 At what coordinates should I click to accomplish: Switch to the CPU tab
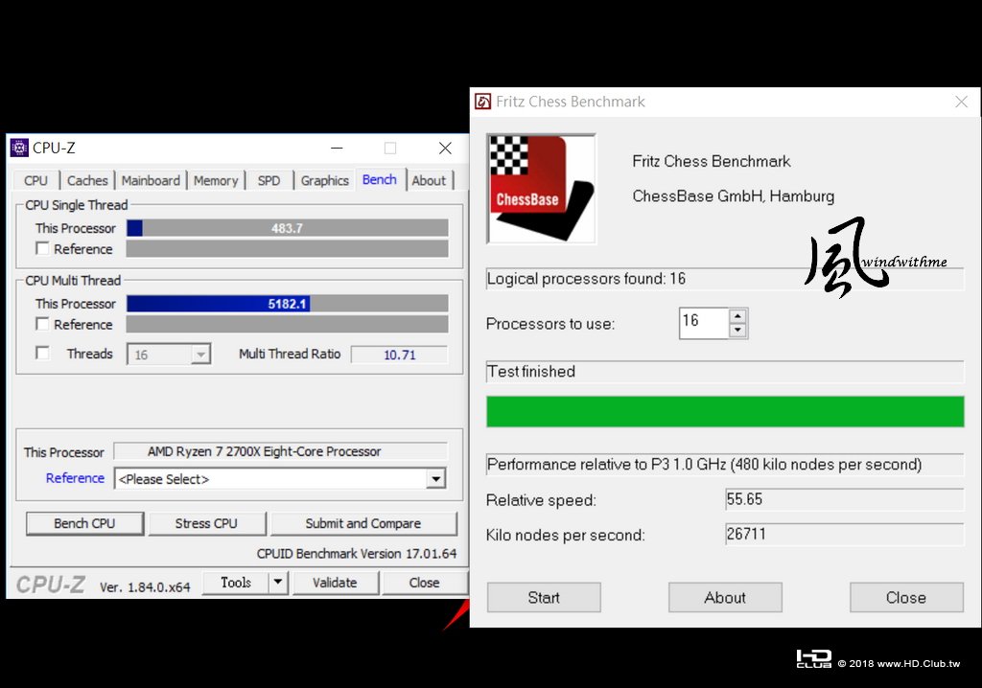(x=35, y=180)
